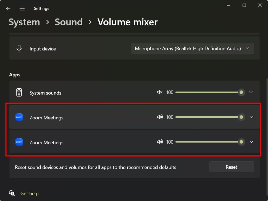Navigate to Sound in the breadcrumb
268x201 pixels.
(69, 22)
